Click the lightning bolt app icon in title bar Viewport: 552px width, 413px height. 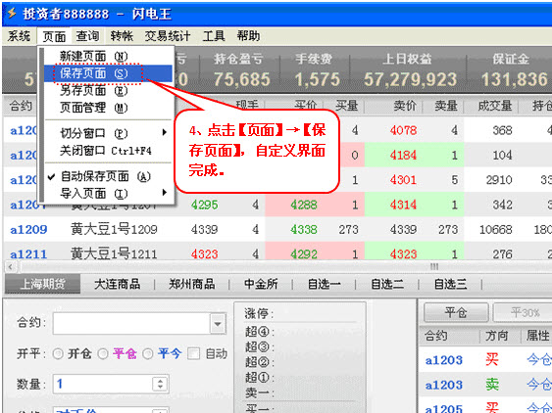point(12,14)
